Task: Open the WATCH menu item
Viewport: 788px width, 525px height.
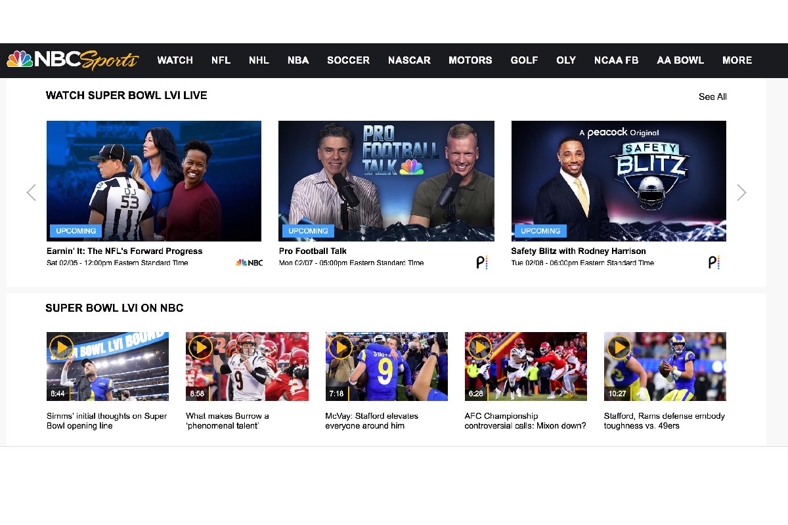Action: [x=175, y=60]
